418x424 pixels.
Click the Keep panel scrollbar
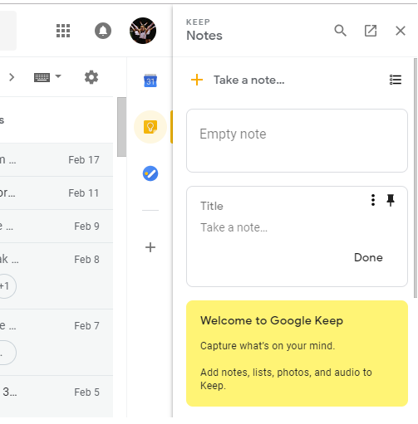point(416,178)
